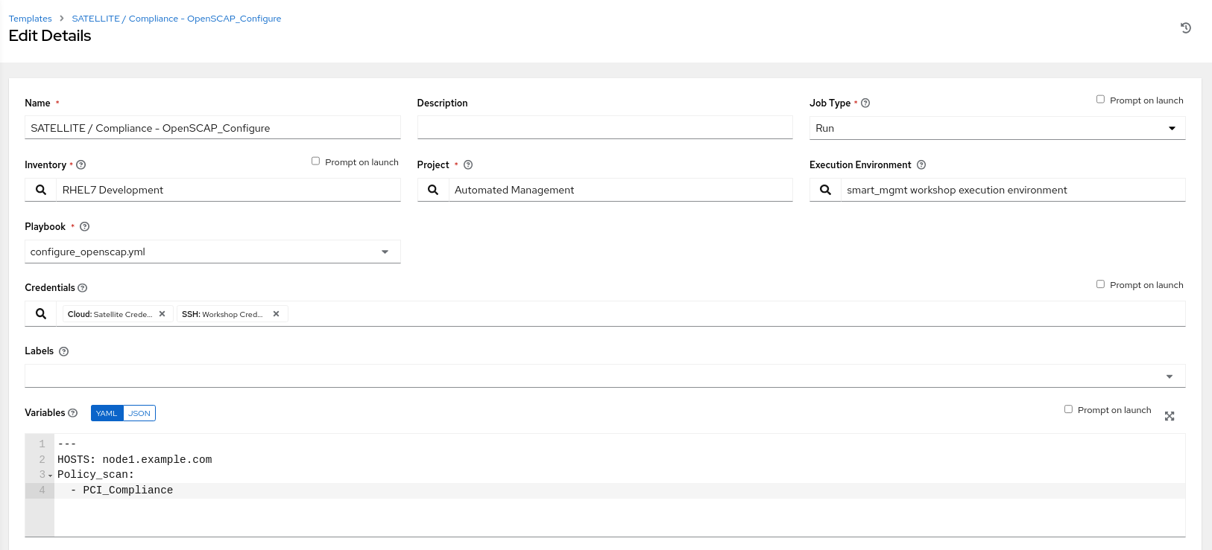
Task: Switch Variables editor to JSON
Action: (x=139, y=413)
